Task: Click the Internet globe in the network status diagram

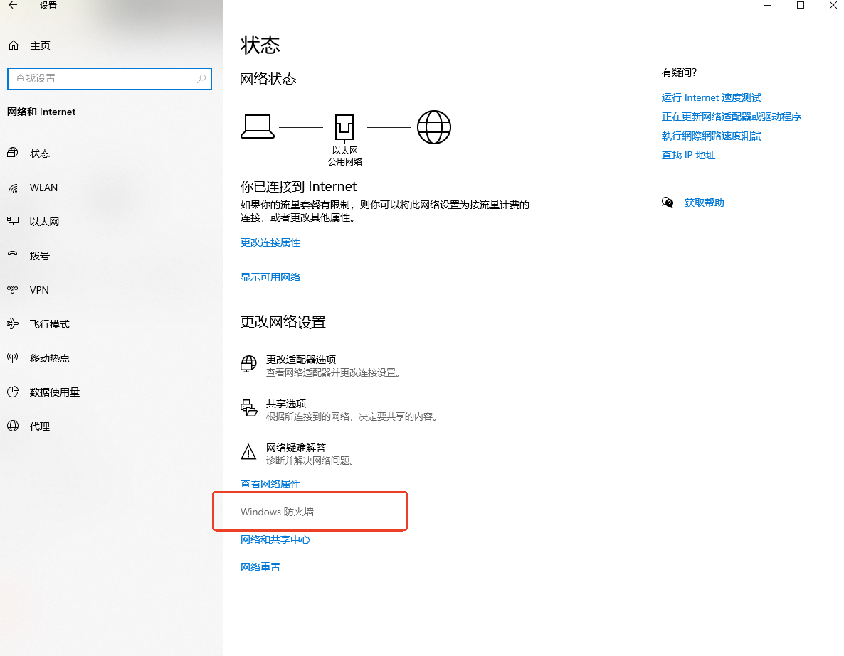Action: [x=434, y=127]
